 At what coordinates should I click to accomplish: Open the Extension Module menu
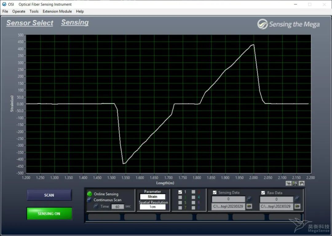pos(57,11)
